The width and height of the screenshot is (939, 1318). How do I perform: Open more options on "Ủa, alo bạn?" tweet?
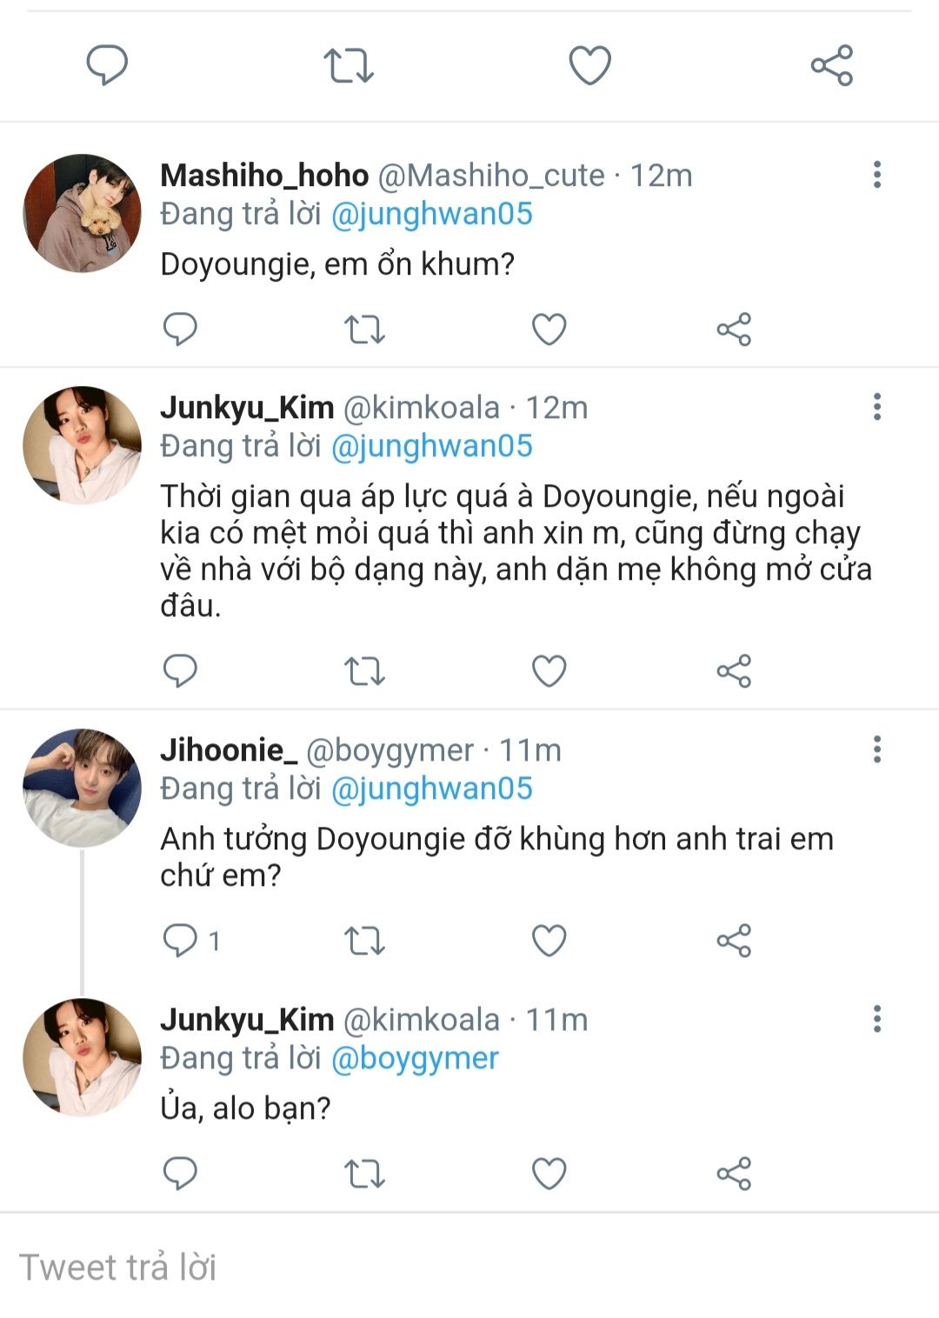(876, 1019)
